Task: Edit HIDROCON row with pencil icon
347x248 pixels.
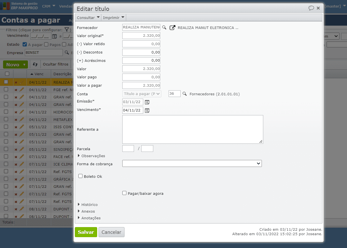Action: [x=21, y=112]
